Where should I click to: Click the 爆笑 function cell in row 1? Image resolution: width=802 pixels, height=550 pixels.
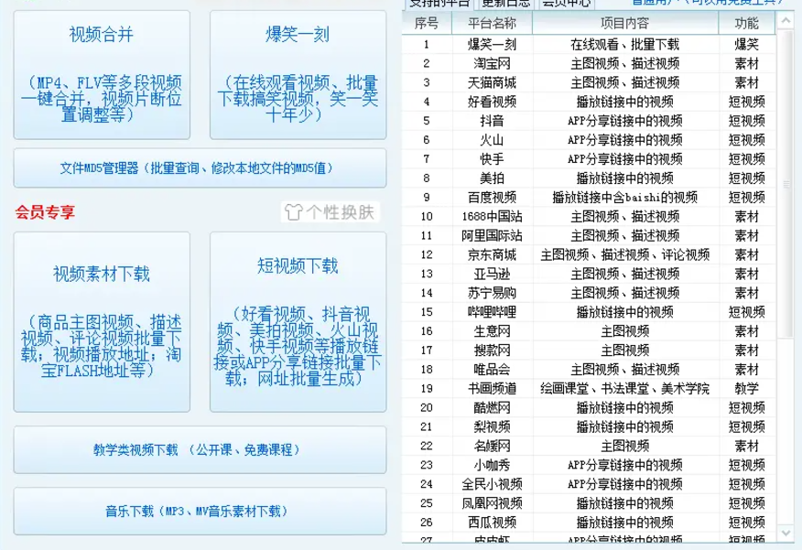(747, 45)
